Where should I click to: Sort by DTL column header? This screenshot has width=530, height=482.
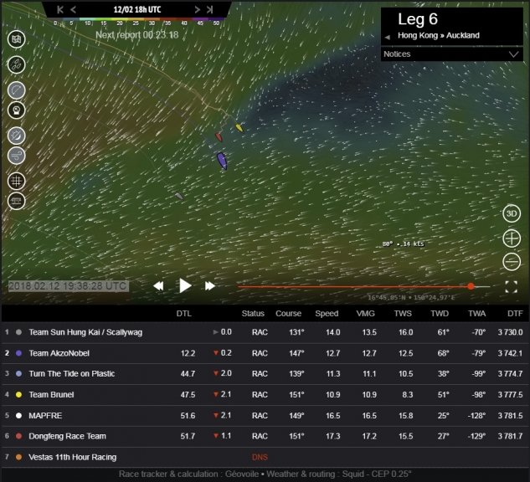184,314
